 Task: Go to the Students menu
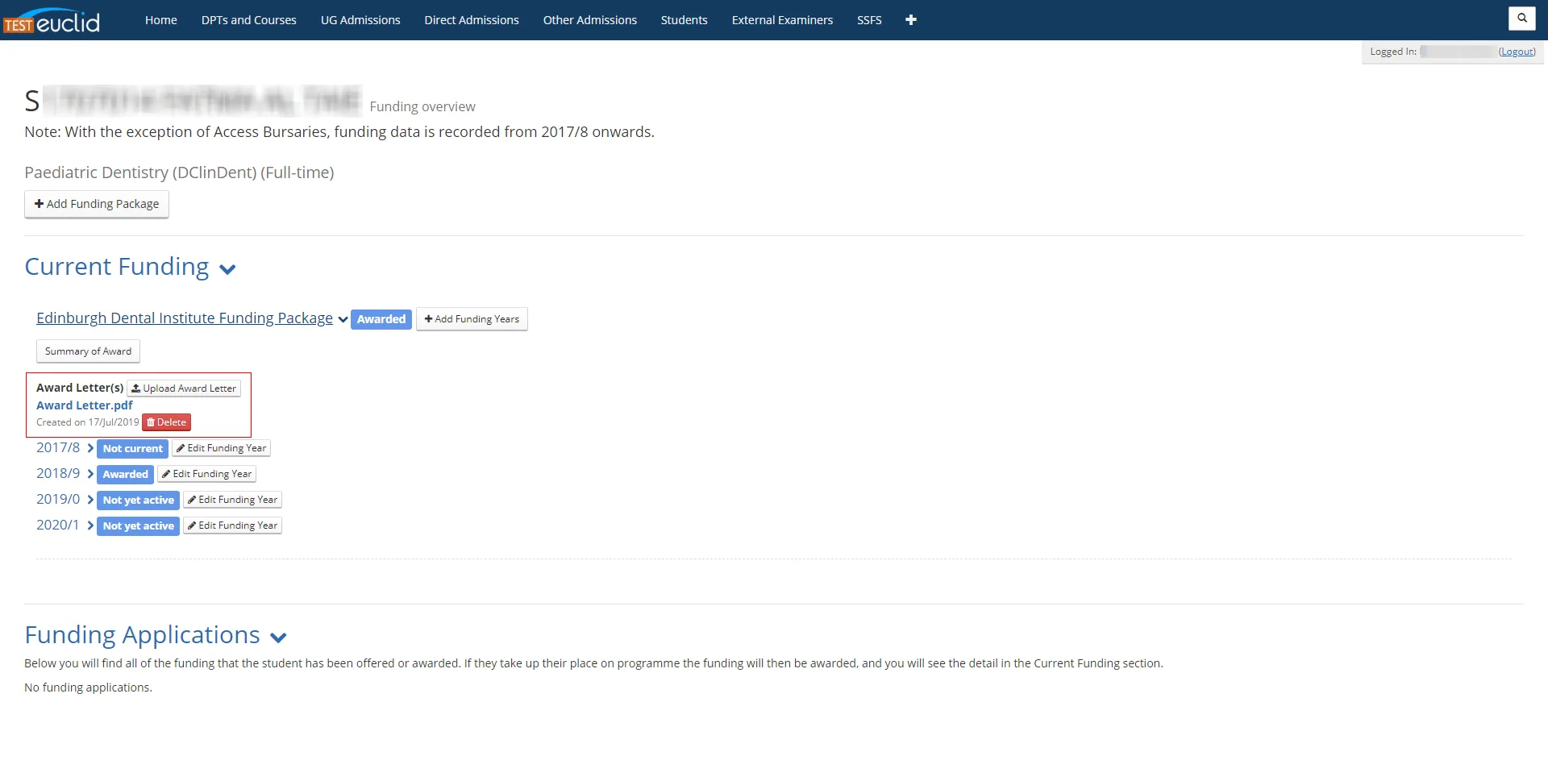(x=684, y=20)
